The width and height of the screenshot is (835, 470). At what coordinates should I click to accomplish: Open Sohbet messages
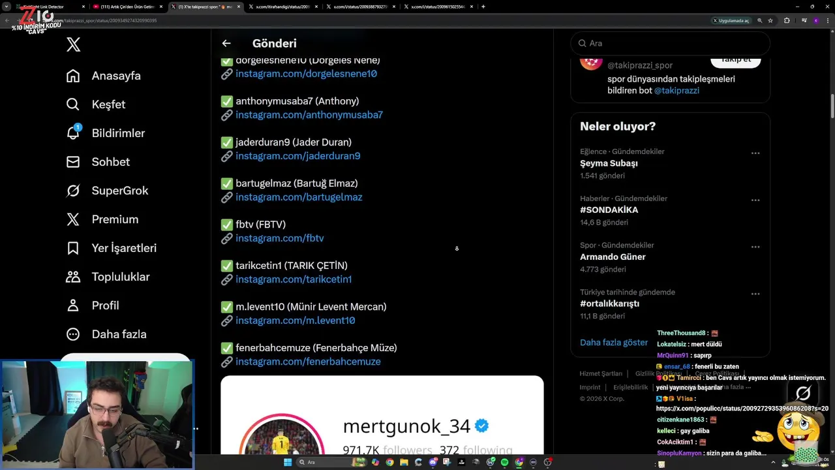pyautogui.click(x=98, y=162)
